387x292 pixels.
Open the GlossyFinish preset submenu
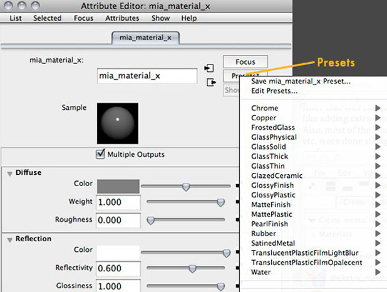tap(313, 185)
